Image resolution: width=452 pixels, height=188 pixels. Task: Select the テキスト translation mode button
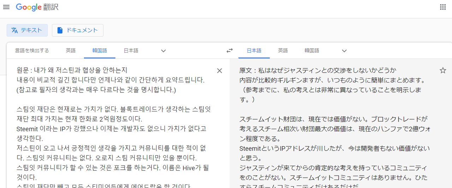(27, 30)
